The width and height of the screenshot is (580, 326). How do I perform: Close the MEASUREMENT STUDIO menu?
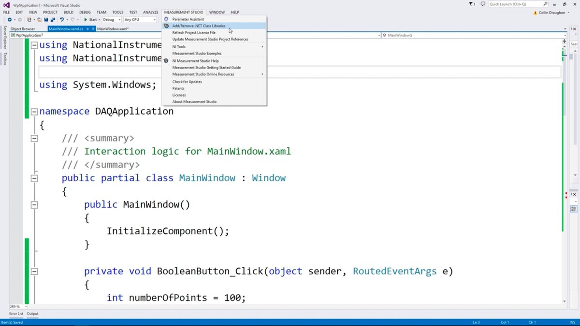pos(184,12)
